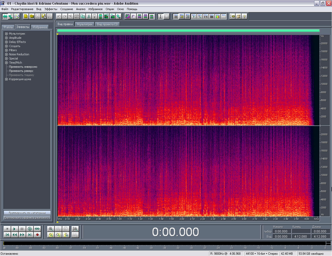Open the Эффекты menu in menu bar

(51, 9)
